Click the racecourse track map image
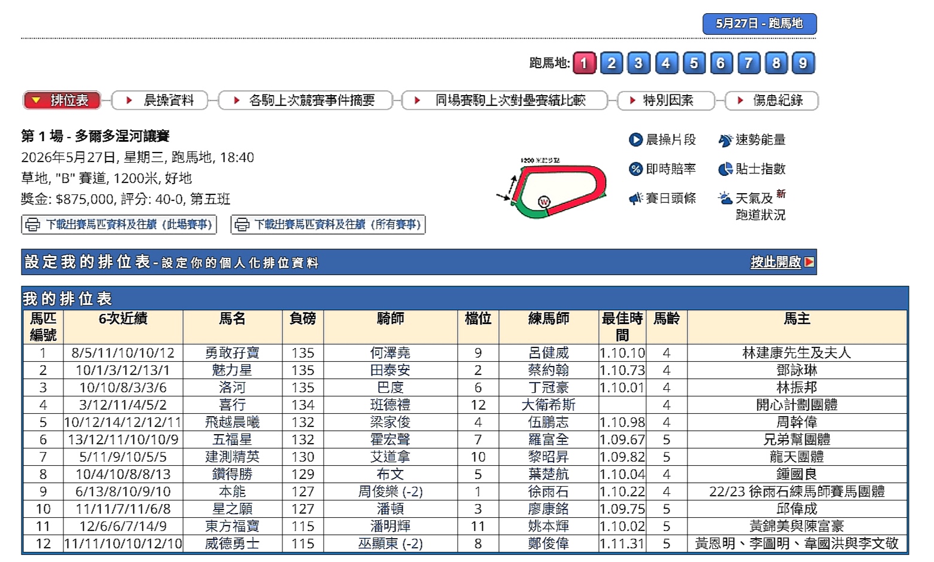934x562 pixels. click(552, 188)
